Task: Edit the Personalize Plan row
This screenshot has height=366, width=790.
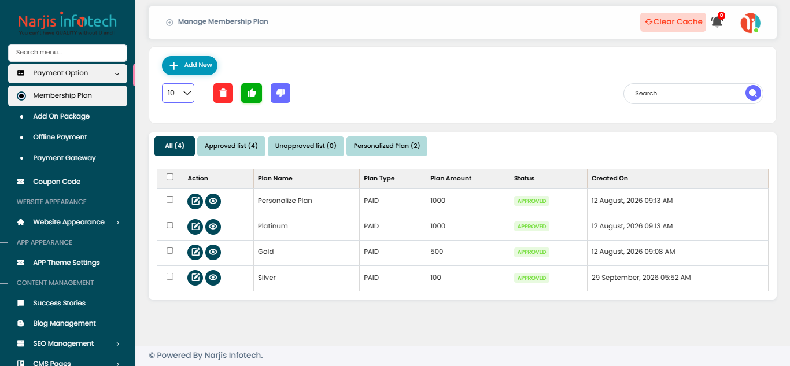Action: click(x=195, y=201)
